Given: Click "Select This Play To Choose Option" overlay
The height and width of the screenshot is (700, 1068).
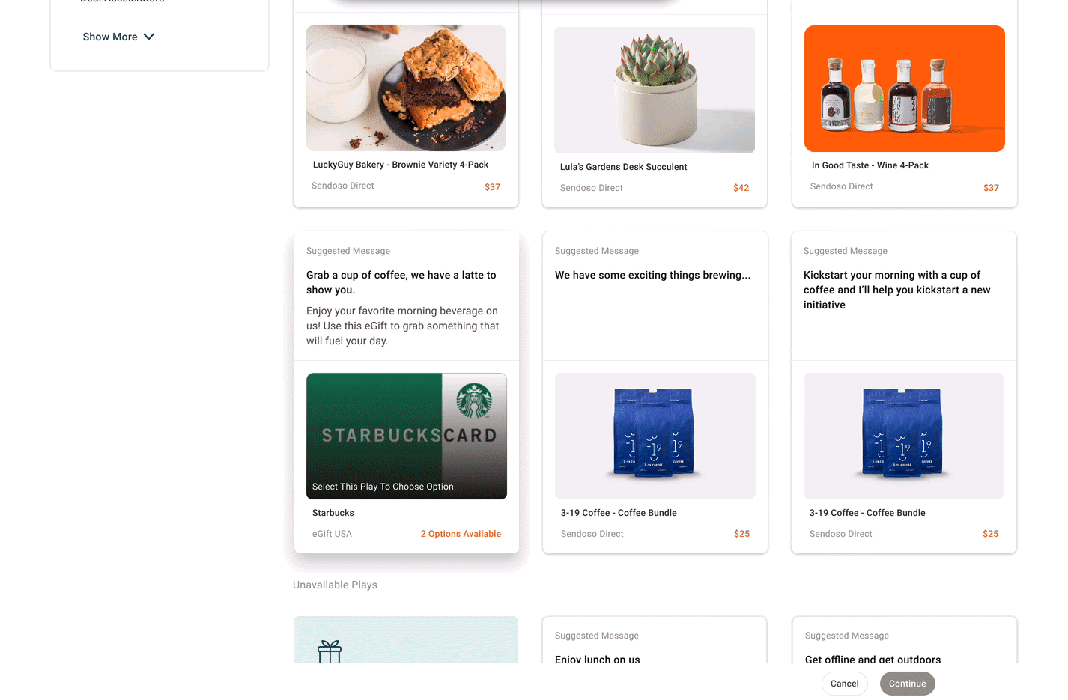Looking at the screenshot, I should [x=383, y=487].
